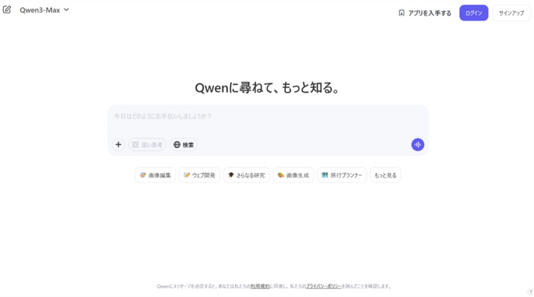Select the さらなる研究 suggestion chip
Viewport: 534px width, 297px height.
pyautogui.click(x=247, y=175)
